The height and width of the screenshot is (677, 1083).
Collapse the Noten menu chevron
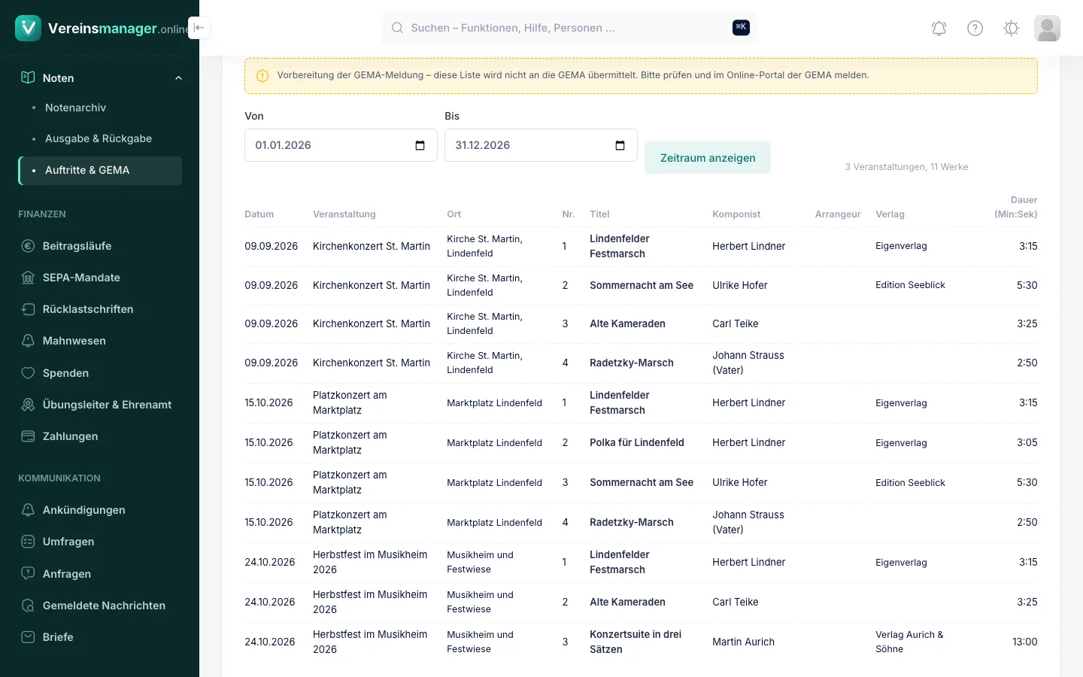pos(178,78)
